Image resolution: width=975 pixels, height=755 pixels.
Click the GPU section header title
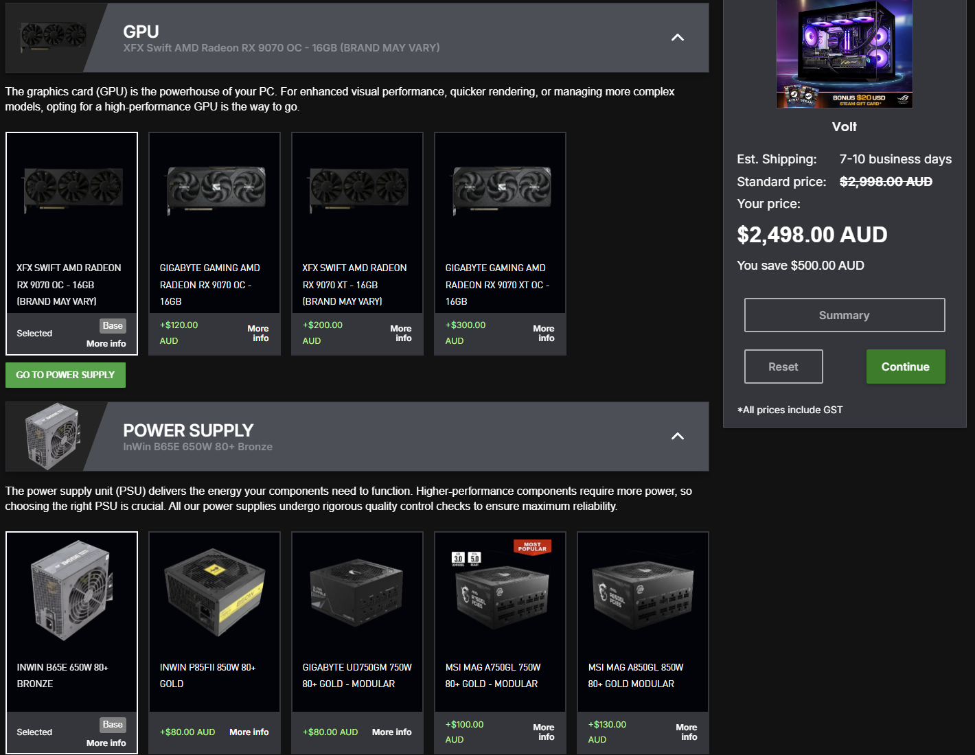point(141,32)
